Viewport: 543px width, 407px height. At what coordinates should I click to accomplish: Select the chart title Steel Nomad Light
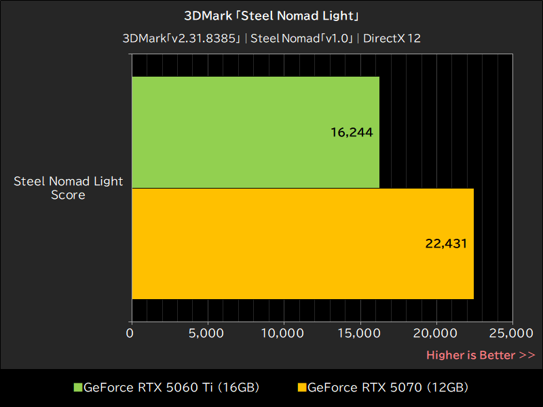click(271, 15)
